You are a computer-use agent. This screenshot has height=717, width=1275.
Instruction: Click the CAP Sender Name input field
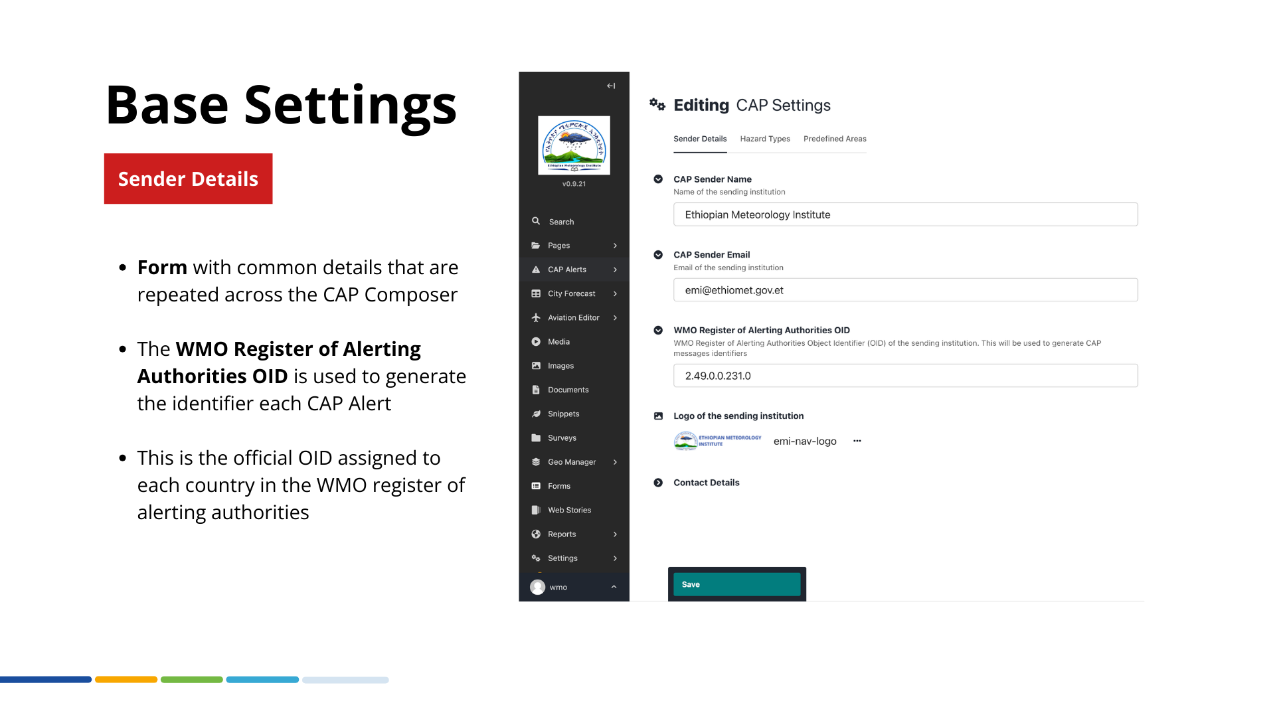coord(905,214)
